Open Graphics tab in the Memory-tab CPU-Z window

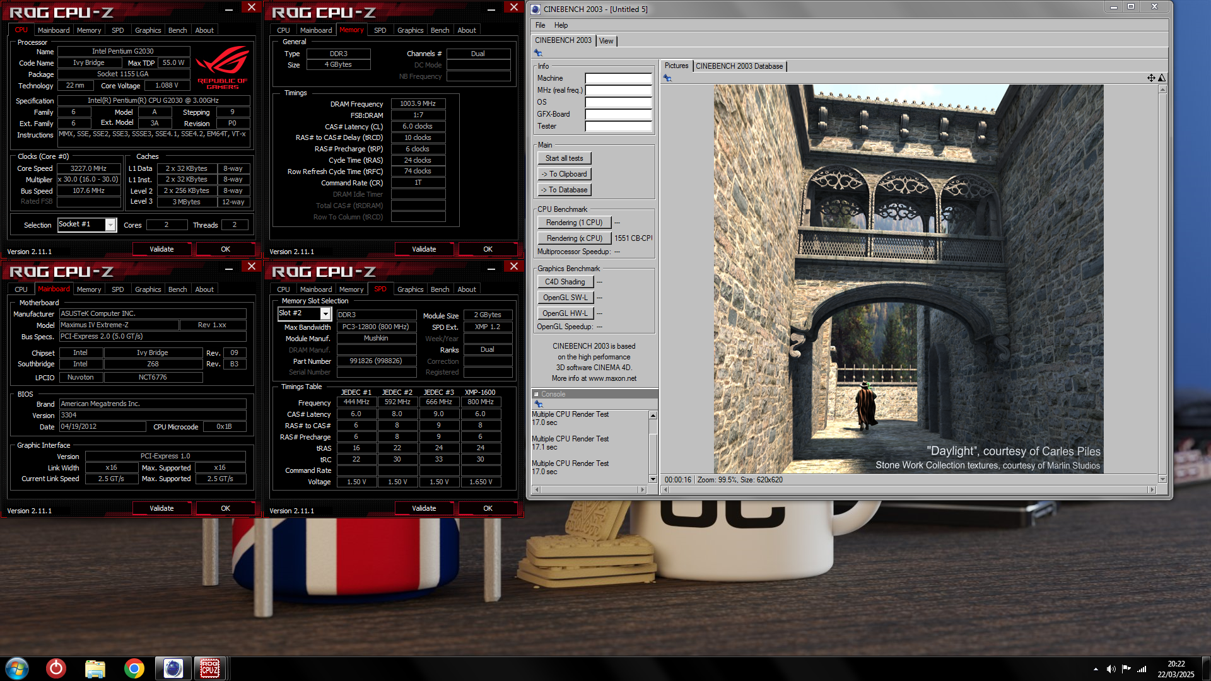[410, 30]
